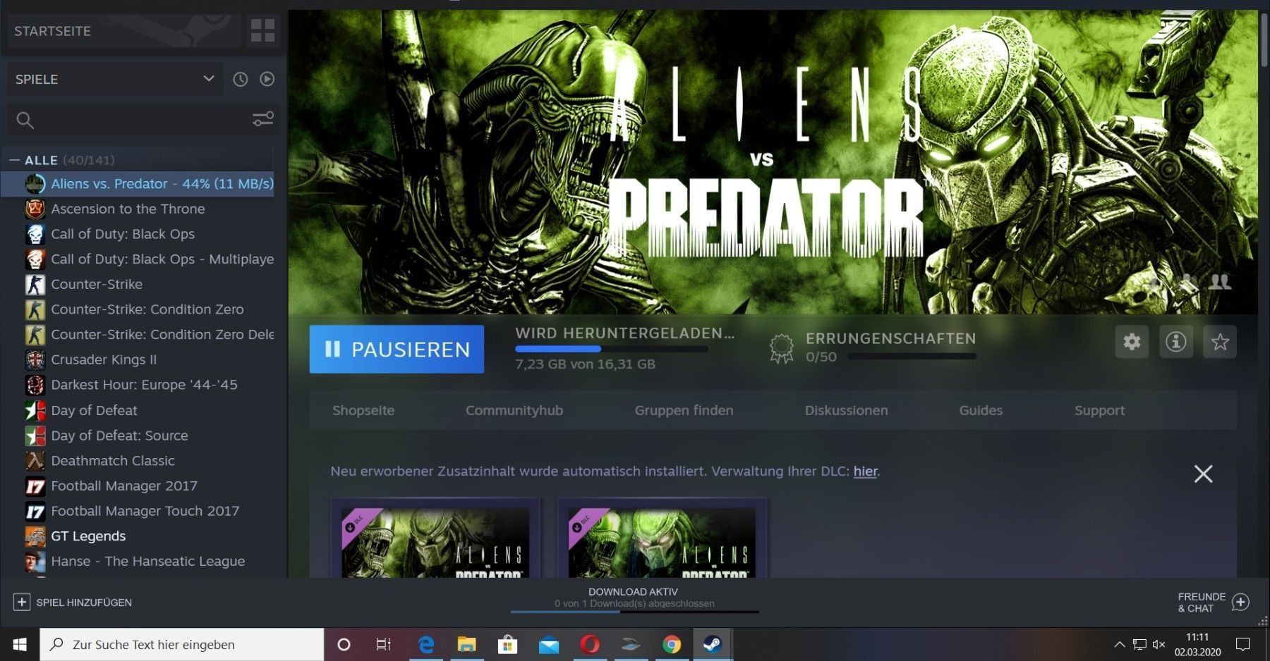
Task: Open game settings gear icon
Action: click(x=1132, y=342)
